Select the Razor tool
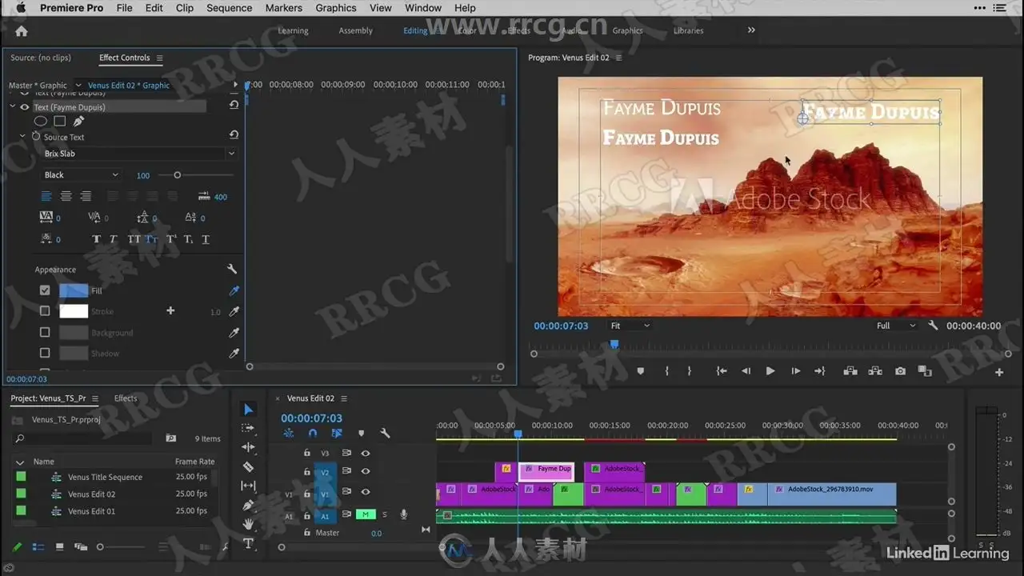The image size is (1024, 576). [x=248, y=466]
